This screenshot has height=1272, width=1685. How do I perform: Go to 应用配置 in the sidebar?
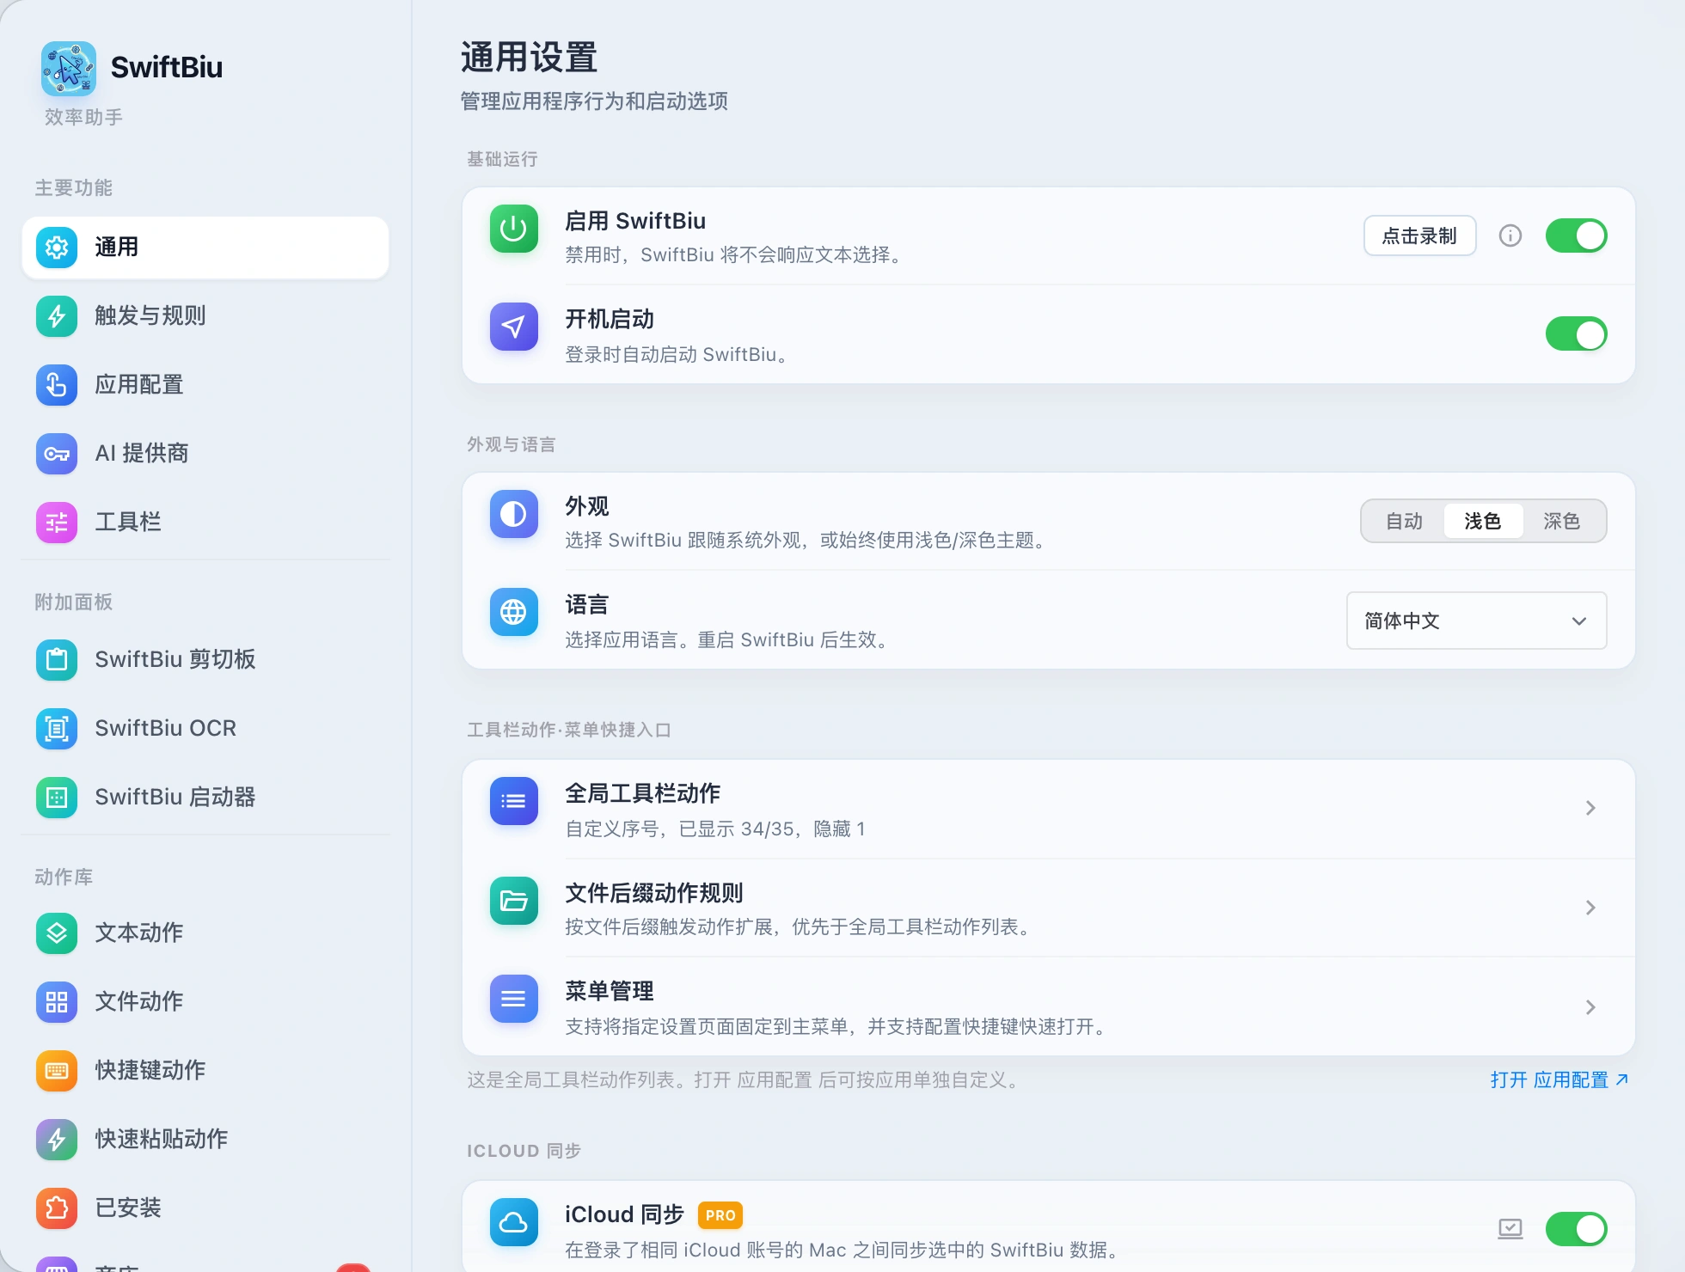pyautogui.click(x=205, y=385)
